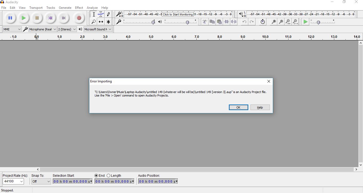Open the View menu
Screen dimensions: 363x193
pyautogui.click(x=22, y=8)
